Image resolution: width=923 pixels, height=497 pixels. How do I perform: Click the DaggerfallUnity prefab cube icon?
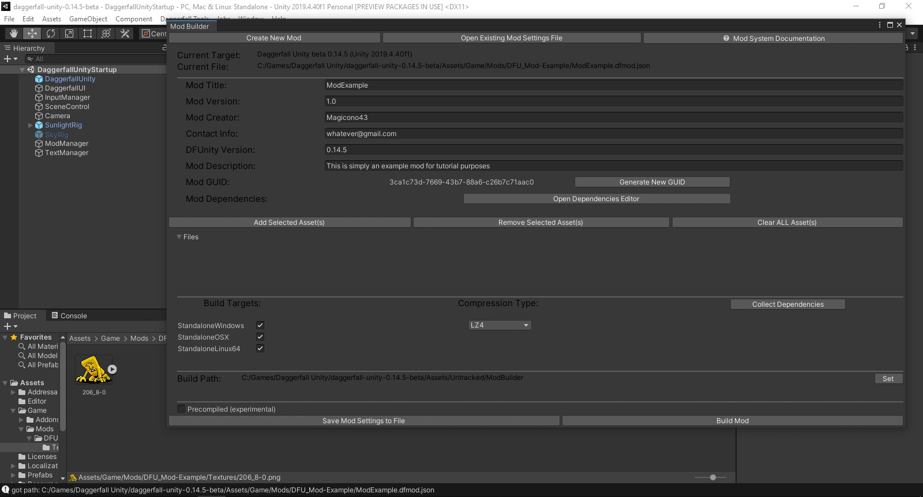point(39,79)
